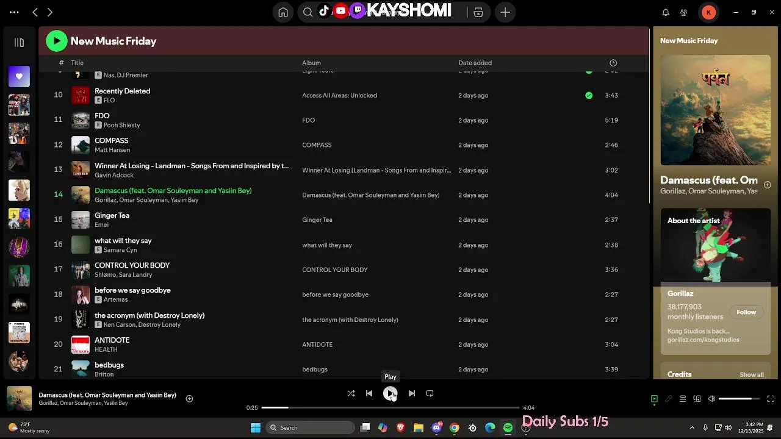This screenshot has width=781, height=439.
Task: Expand Your Library sidebar
Action: (19, 43)
